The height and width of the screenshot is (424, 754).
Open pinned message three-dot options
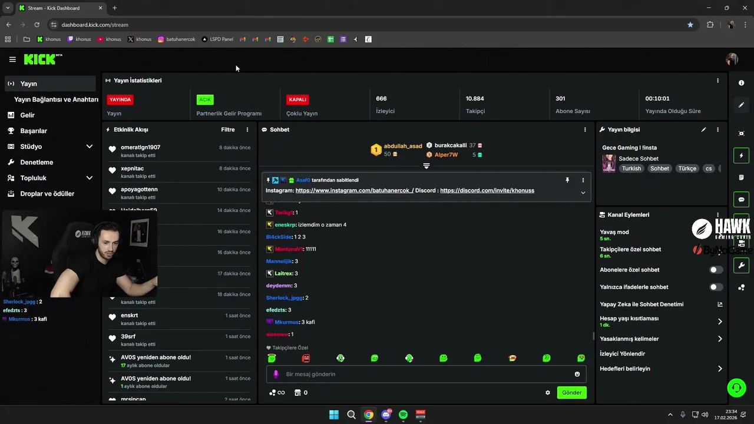(583, 180)
